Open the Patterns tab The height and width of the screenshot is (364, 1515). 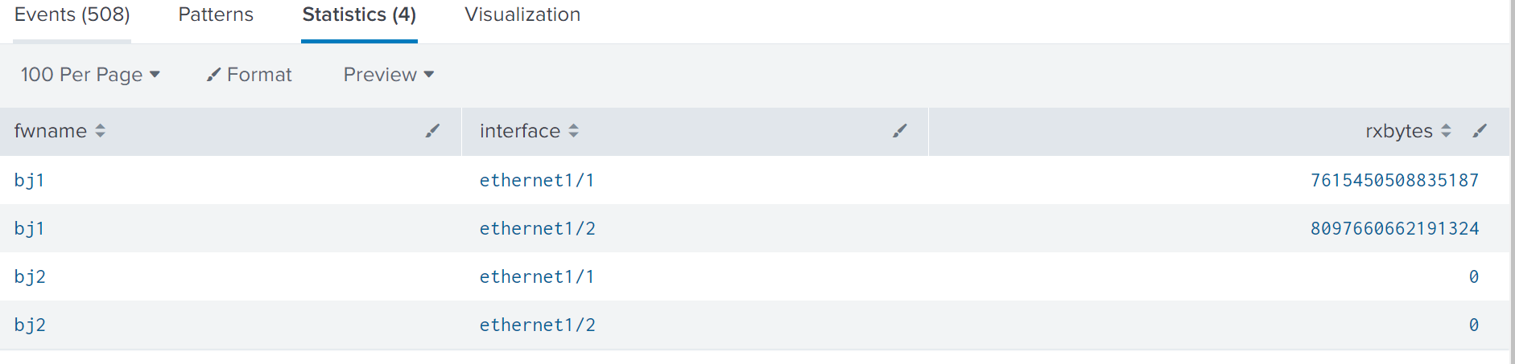[216, 15]
